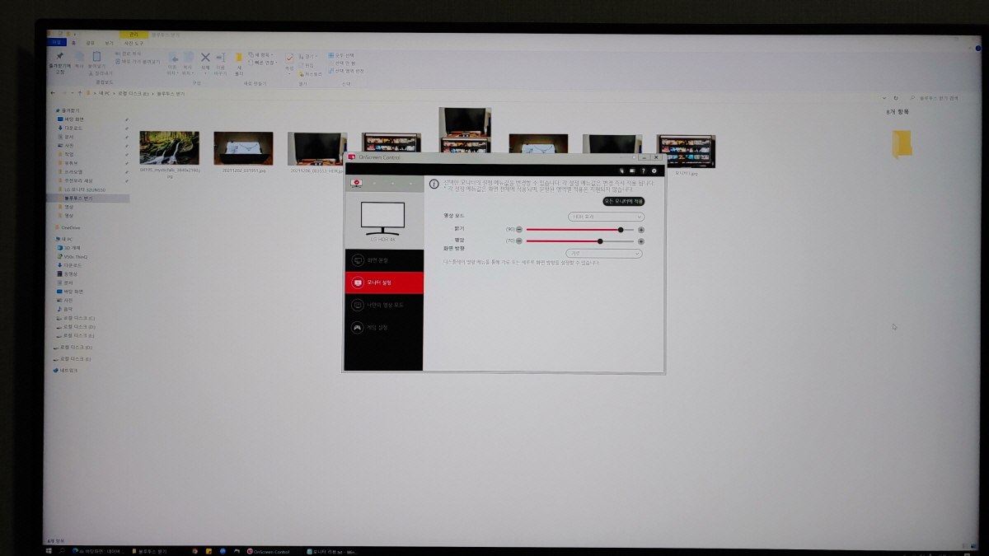This screenshot has height=556, width=989.
Task: Open the mysticfalls waterfall image thumbnail
Action: click(169, 148)
